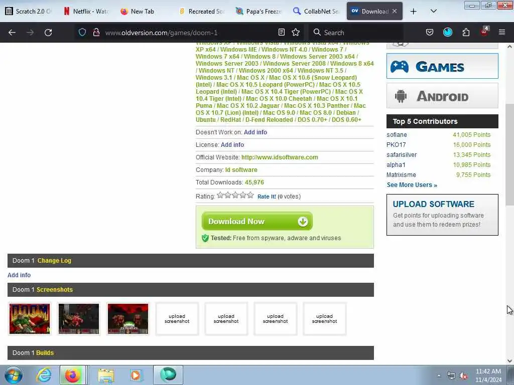514x385 pixels.
Task: Click See More Users link
Action: [412, 185]
